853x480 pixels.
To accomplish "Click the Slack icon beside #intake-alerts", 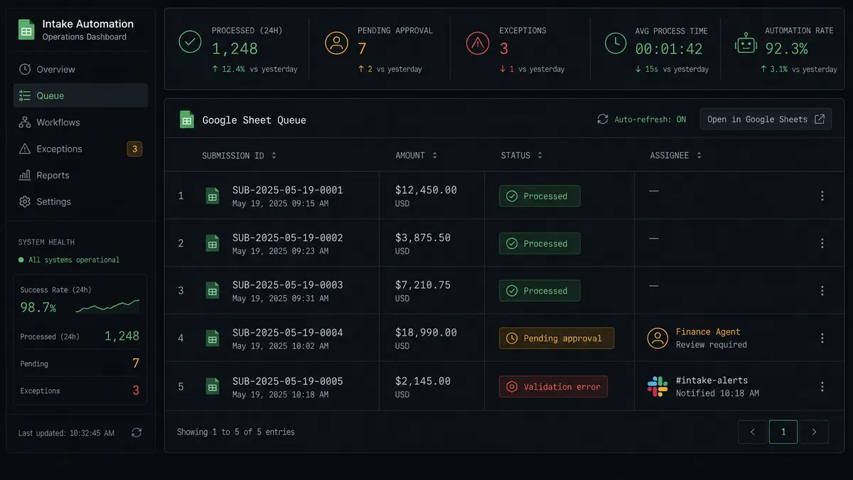I will click(658, 386).
